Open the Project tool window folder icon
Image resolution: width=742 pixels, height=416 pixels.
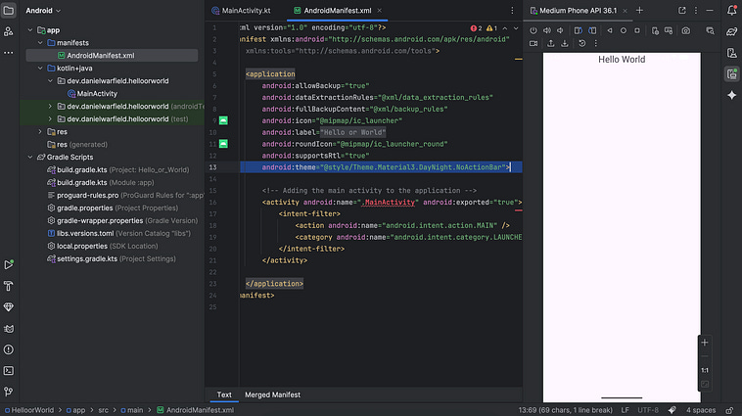click(x=9, y=11)
